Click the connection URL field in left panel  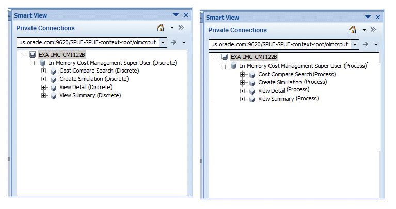pos(88,42)
